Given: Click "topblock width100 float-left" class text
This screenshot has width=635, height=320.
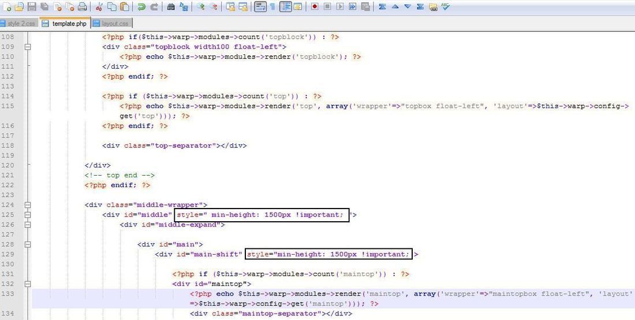Looking at the screenshot, I should tap(219, 47).
